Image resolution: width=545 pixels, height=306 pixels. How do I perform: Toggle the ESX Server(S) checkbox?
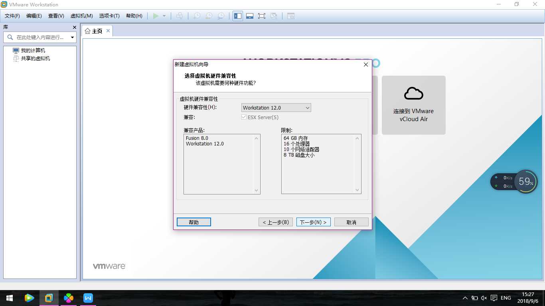pos(244,118)
